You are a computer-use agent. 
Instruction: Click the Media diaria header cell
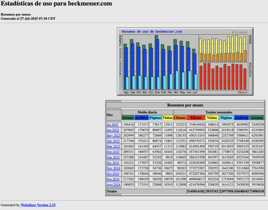click(147, 112)
